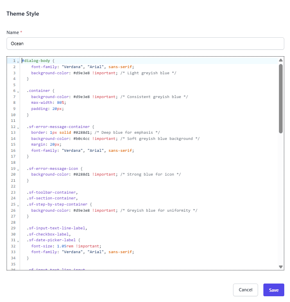The width and height of the screenshot is (290, 302).
Task: Click the editor scrollbar up arrow
Action: click(281, 60)
